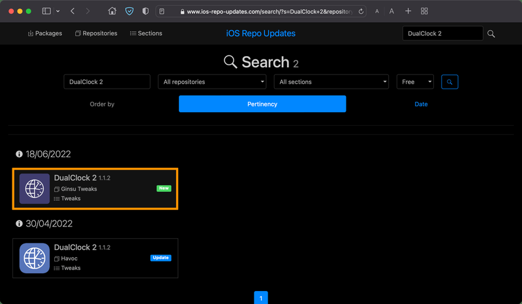
Task: Go to page 1 of results
Action: [x=261, y=297]
